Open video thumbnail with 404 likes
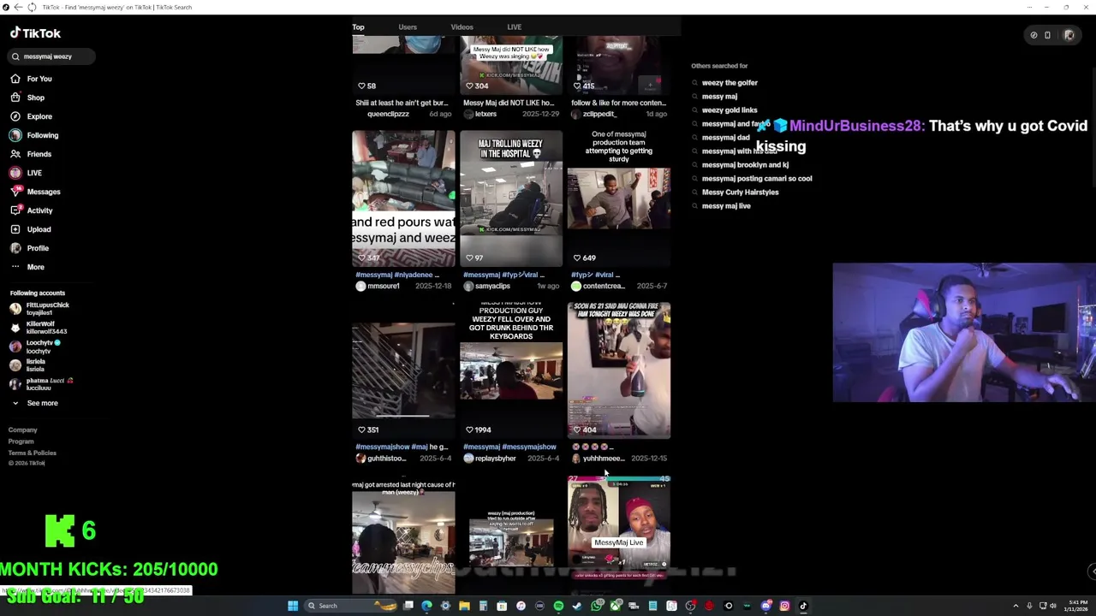1096x616 pixels. point(619,370)
